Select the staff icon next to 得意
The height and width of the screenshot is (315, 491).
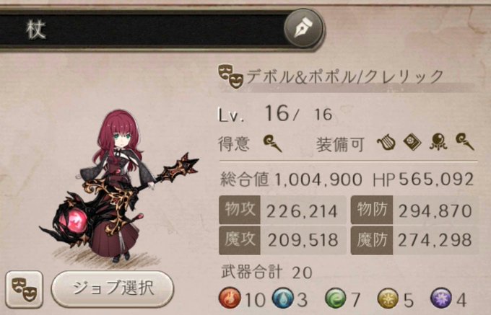(272, 143)
